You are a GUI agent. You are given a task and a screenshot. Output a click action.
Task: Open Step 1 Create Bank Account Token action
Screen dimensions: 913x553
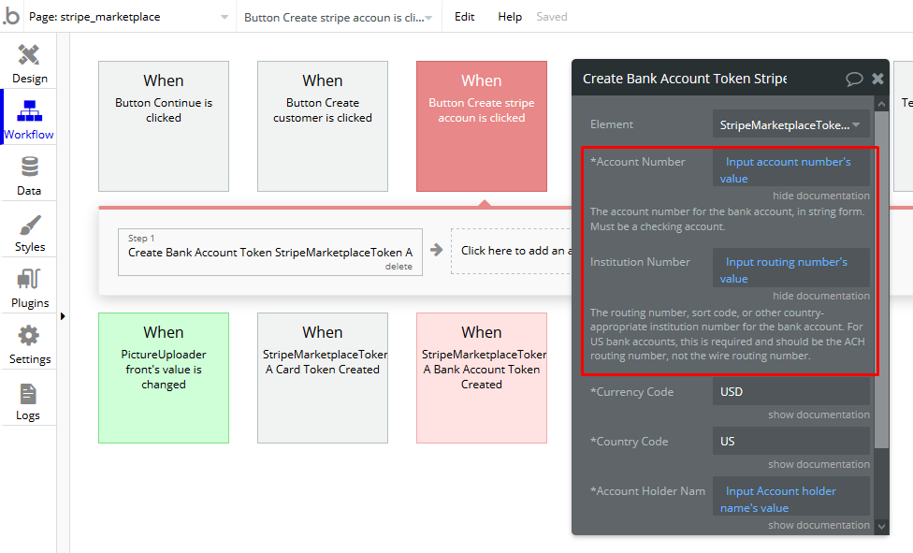(x=270, y=252)
